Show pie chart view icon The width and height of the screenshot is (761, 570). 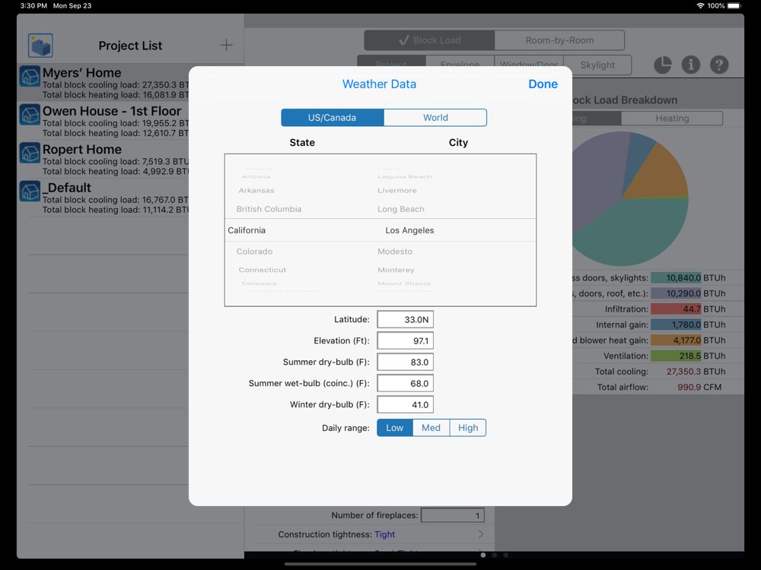[663, 65]
